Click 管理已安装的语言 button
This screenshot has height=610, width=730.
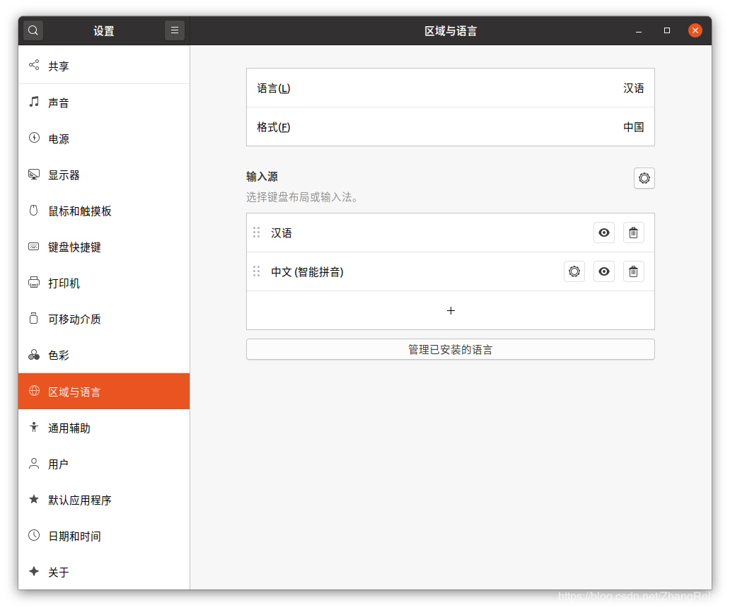450,349
